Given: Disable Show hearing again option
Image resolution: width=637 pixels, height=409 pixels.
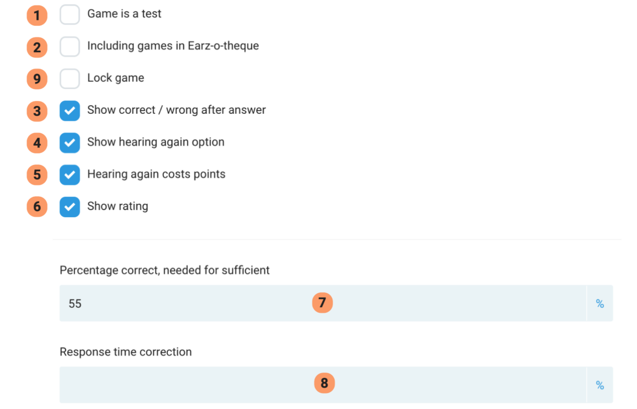Looking at the screenshot, I should [x=70, y=143].
